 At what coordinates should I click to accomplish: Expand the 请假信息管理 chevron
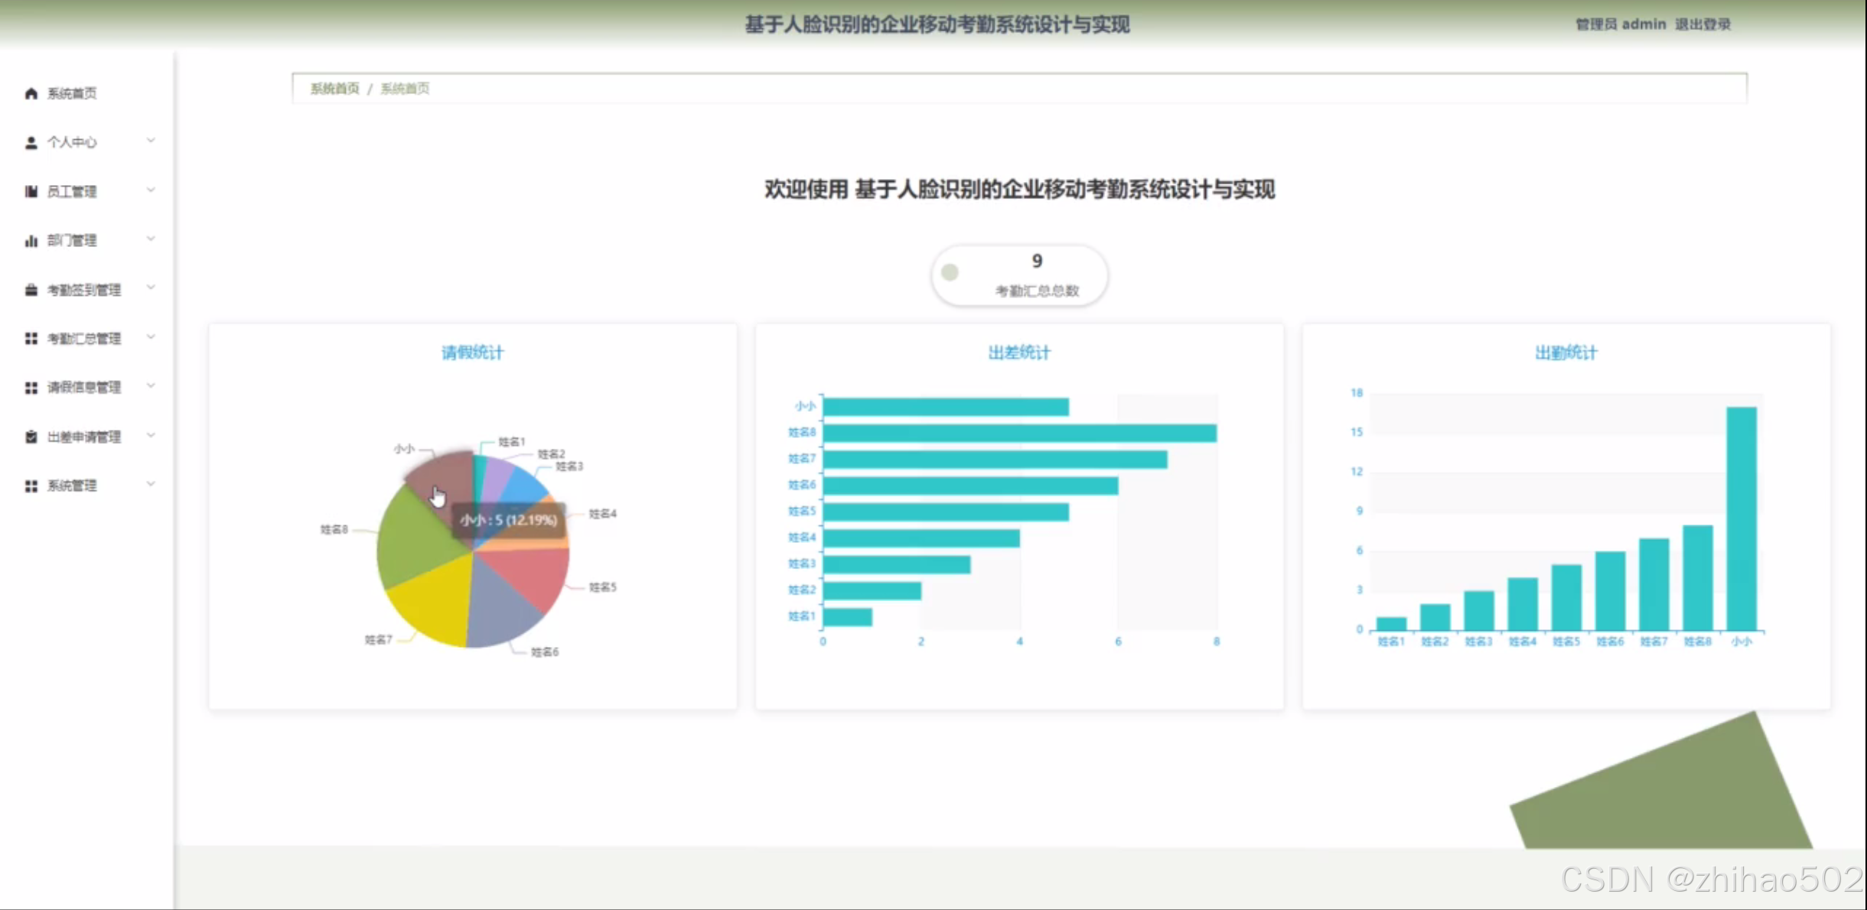coord(151,385)
